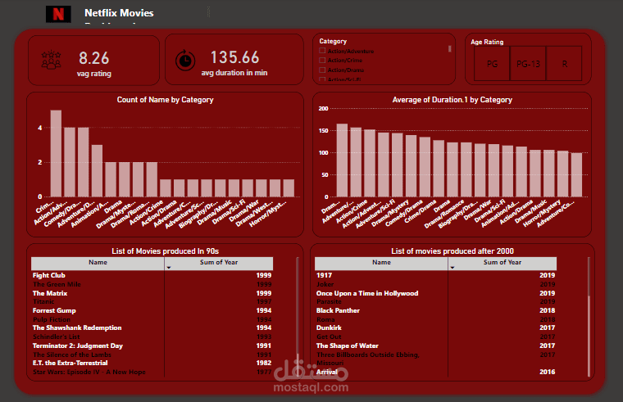
Task: Select the Forrest Gump row
Action: (x=152, y=311)
